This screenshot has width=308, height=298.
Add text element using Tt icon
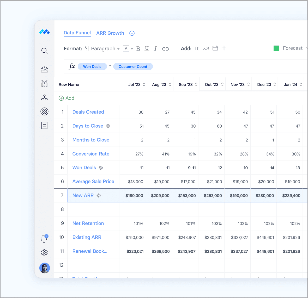(x=196, y=48)
